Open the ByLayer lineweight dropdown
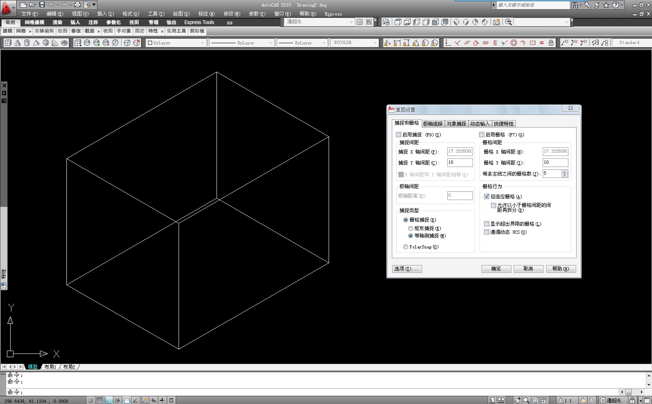This screenshot has width=652, height=404. point(302,43)
